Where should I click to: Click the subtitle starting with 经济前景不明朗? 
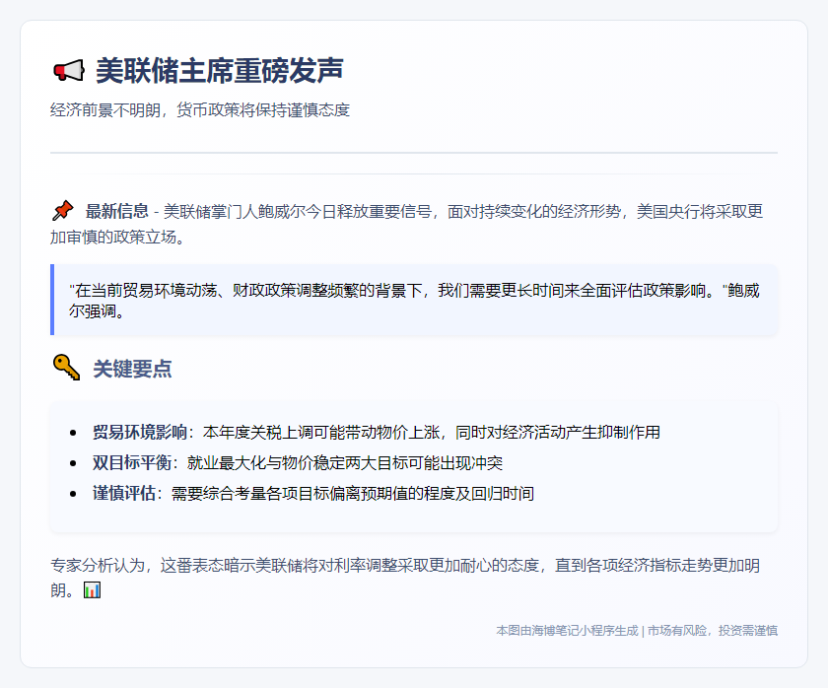200,109
